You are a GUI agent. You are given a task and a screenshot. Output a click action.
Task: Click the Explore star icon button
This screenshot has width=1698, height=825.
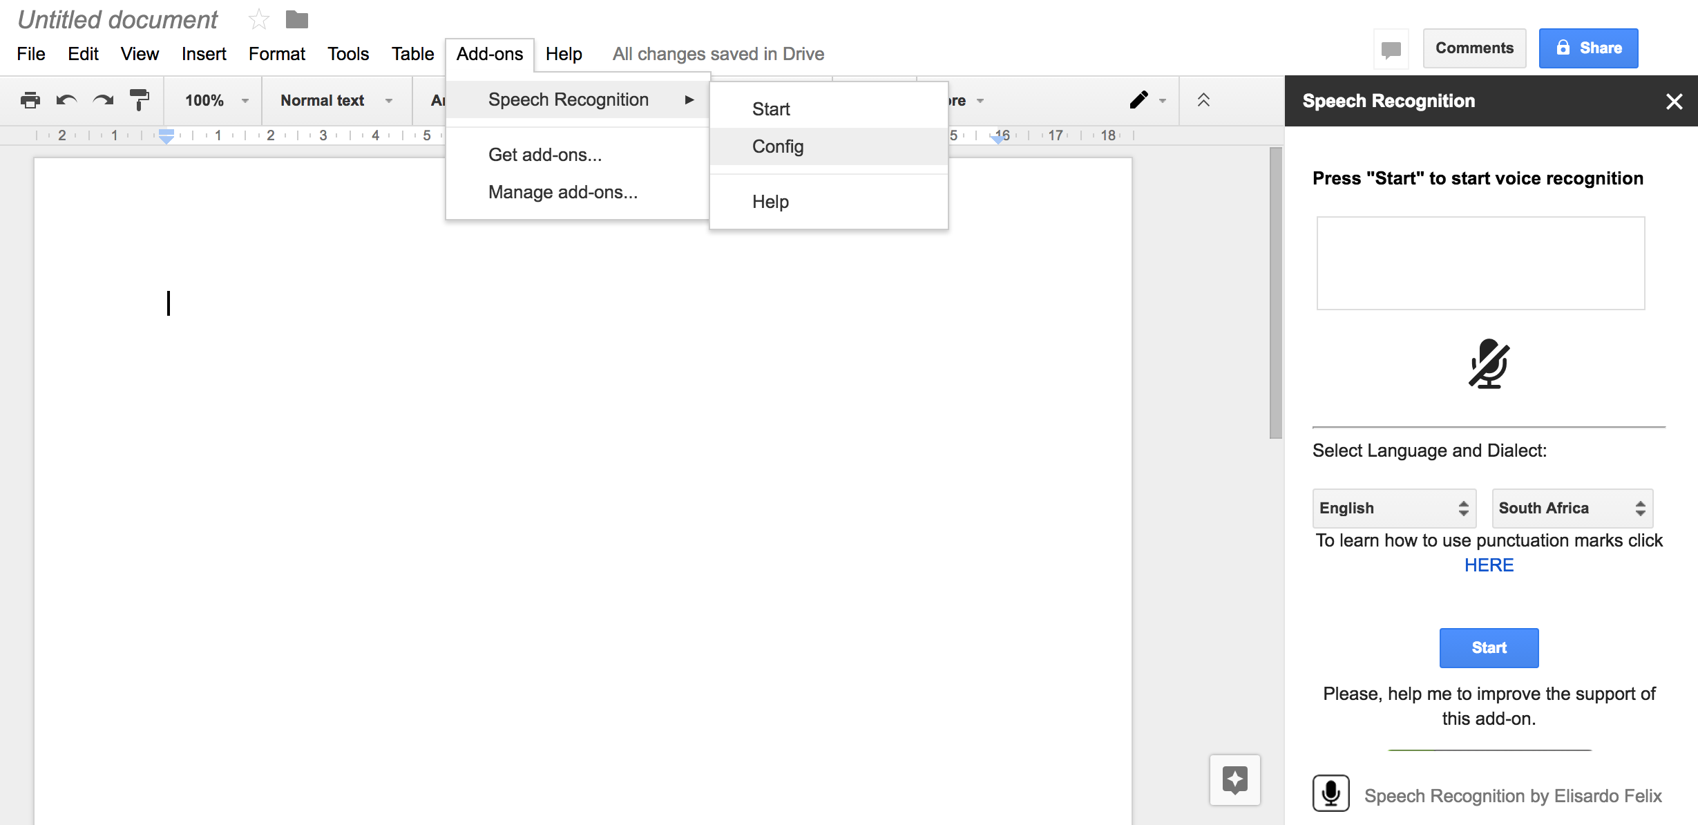coord(1234,780)
